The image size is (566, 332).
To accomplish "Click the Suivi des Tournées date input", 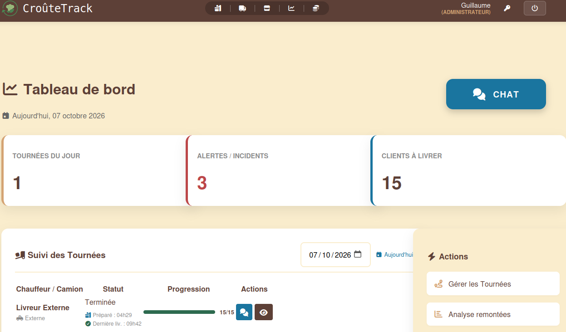I will tap(335, 255).
